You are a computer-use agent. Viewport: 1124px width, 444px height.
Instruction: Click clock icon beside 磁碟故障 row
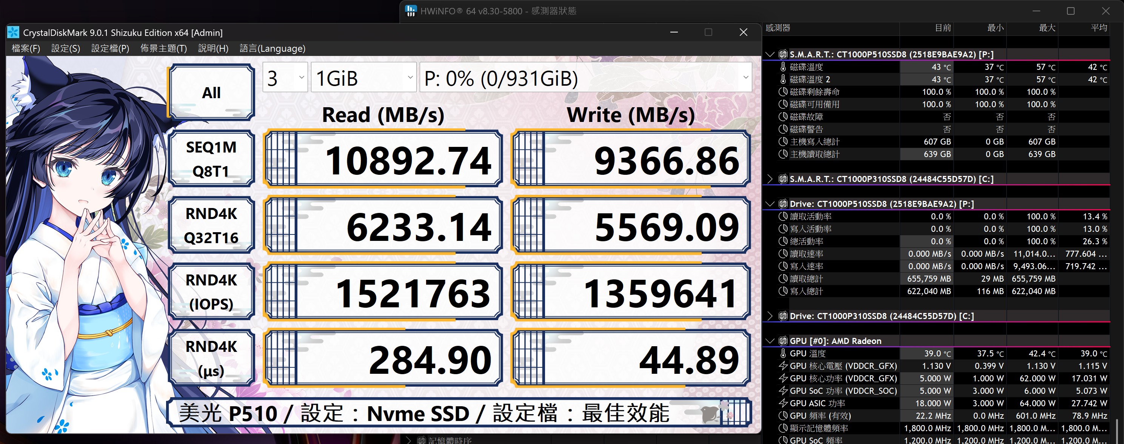point(783,117)
